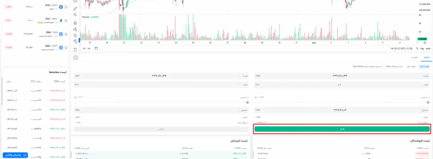Toggle percent scale on chart
Image resolution: width=433 pixels, height=159 pixels.
click(x=417, y=49)
